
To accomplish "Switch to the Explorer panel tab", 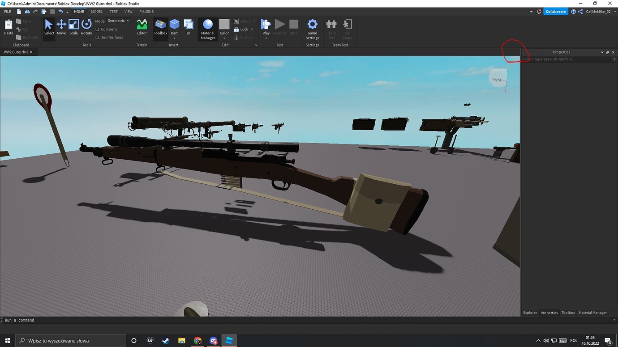I will (530, 313).
